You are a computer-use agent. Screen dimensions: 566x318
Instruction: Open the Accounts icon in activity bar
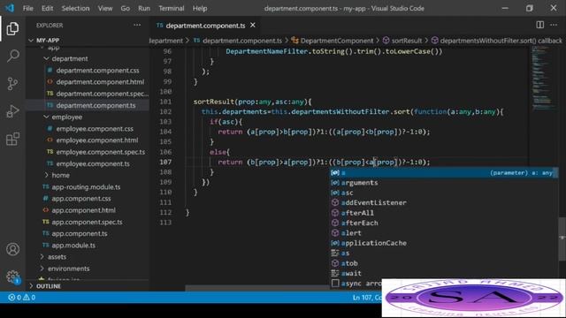[12, 249]
